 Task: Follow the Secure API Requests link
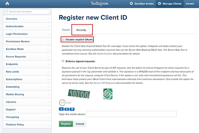point(104,83)
